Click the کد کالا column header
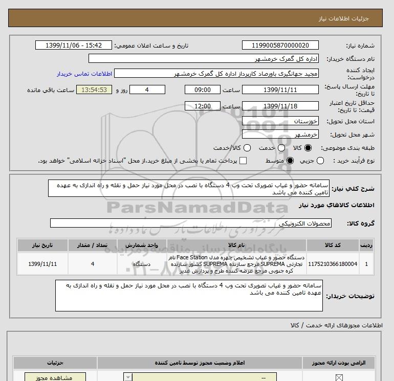394x381 pixels. click(x=333, y=245)
